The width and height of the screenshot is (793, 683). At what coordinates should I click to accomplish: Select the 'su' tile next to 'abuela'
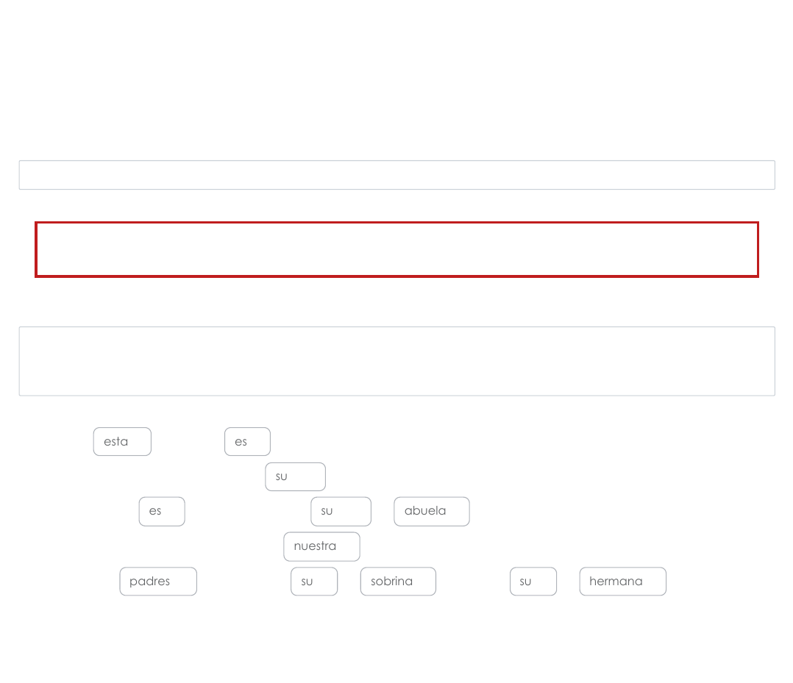tap(341, 512)
